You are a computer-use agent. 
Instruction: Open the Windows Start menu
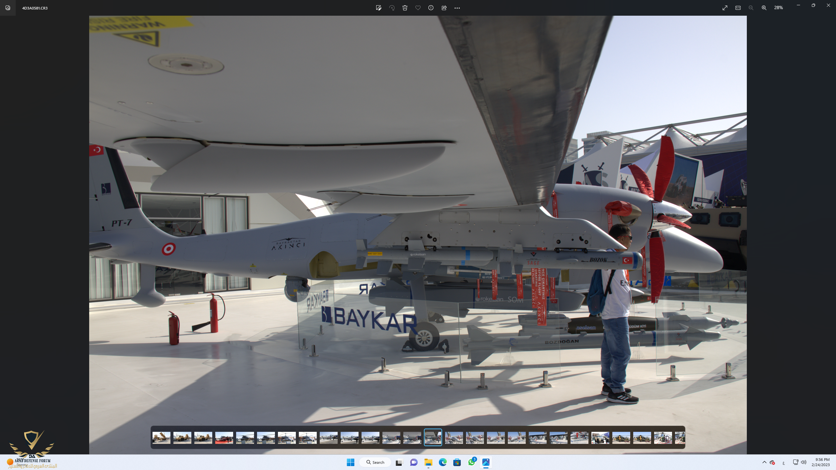click(x=350, y=462)
